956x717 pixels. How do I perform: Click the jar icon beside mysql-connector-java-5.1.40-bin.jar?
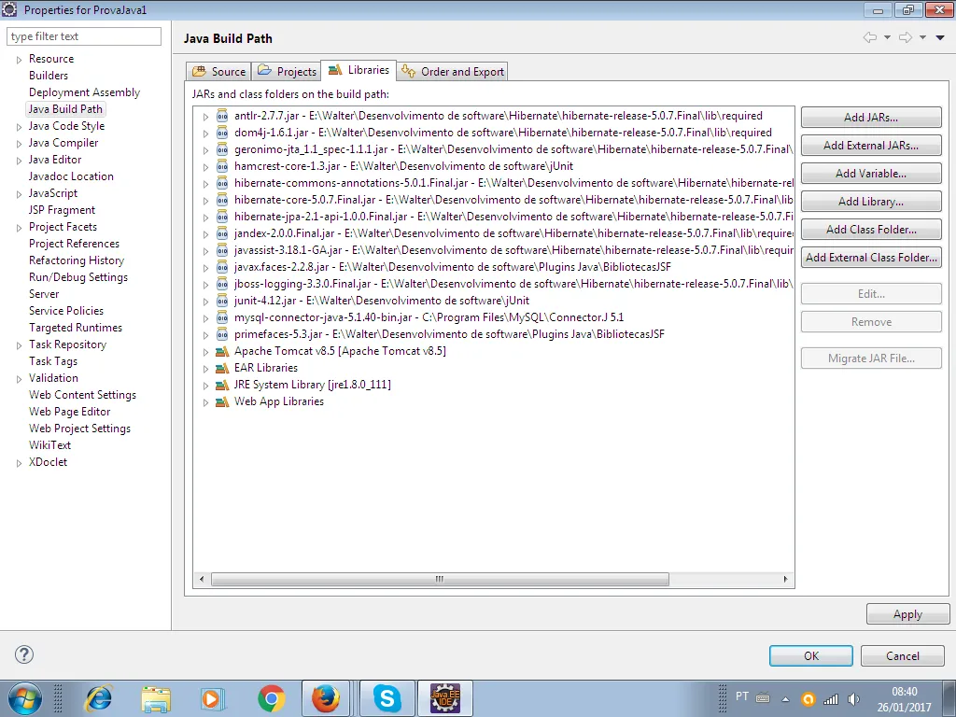(222, 317)
